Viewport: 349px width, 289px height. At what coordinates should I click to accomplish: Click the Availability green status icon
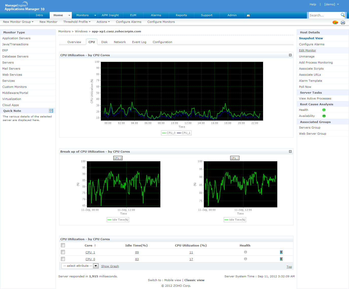324,116
